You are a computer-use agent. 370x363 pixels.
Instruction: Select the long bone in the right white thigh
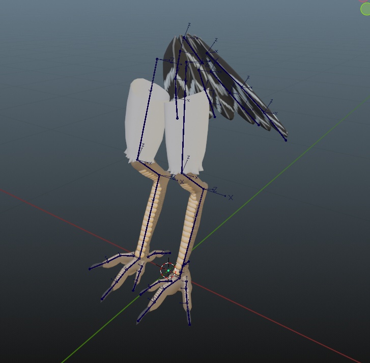click(x=184, y=118)
